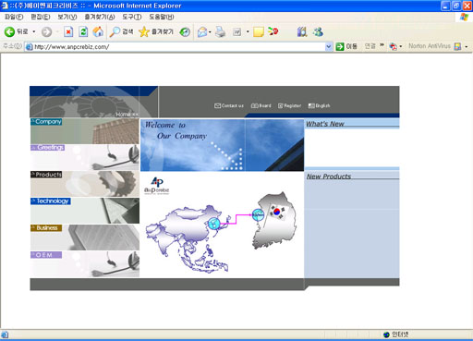Open the Register link in header

(289, 105)
